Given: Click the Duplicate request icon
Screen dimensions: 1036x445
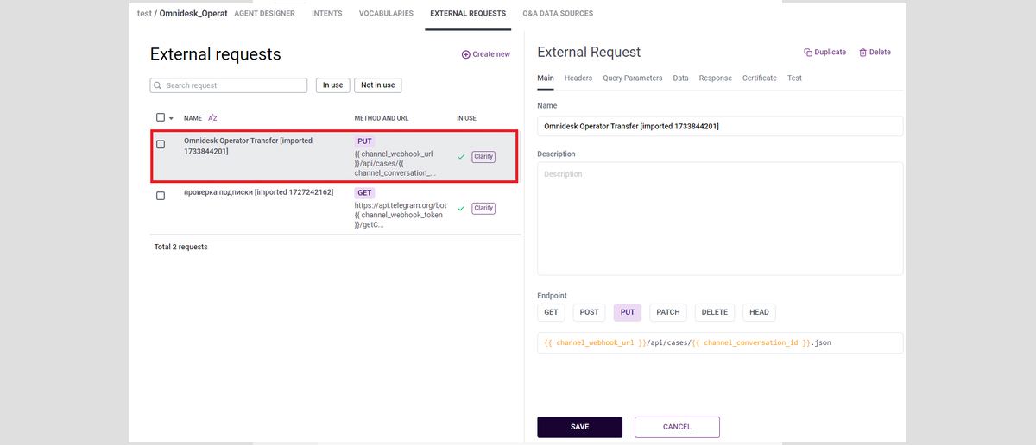Looking at the screenshot, I should 808,53.
